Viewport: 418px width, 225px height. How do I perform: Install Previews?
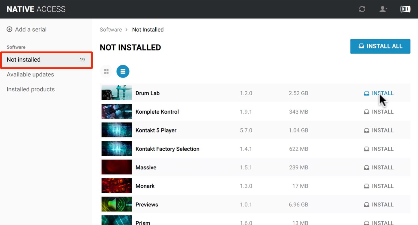pos(378,205)
